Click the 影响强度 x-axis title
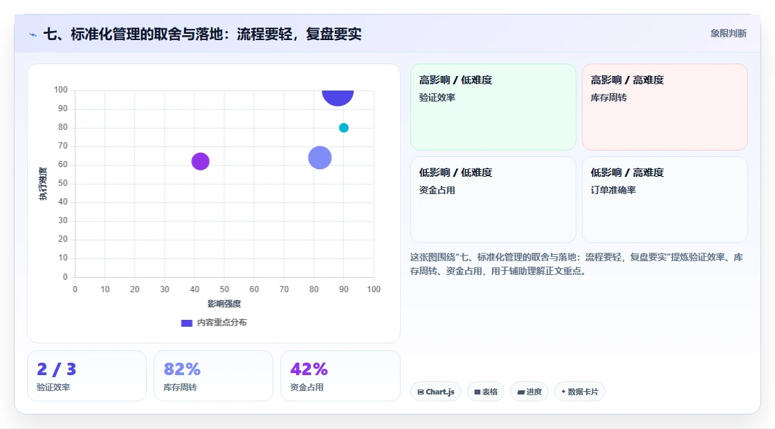 pyautogui.click(x=224, y=303)
